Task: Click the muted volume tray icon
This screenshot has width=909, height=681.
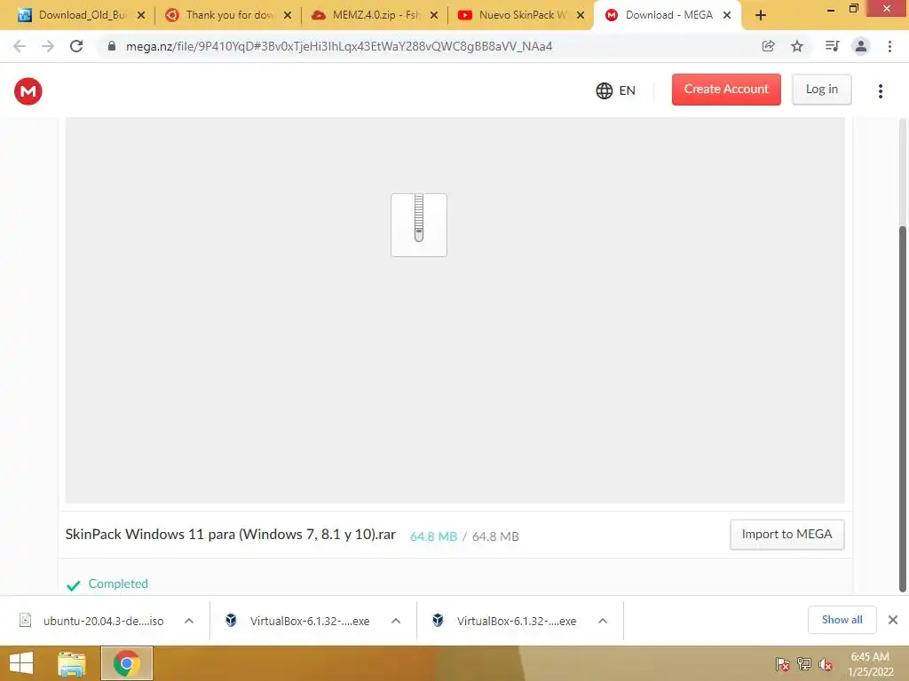Action: (825, 663)
